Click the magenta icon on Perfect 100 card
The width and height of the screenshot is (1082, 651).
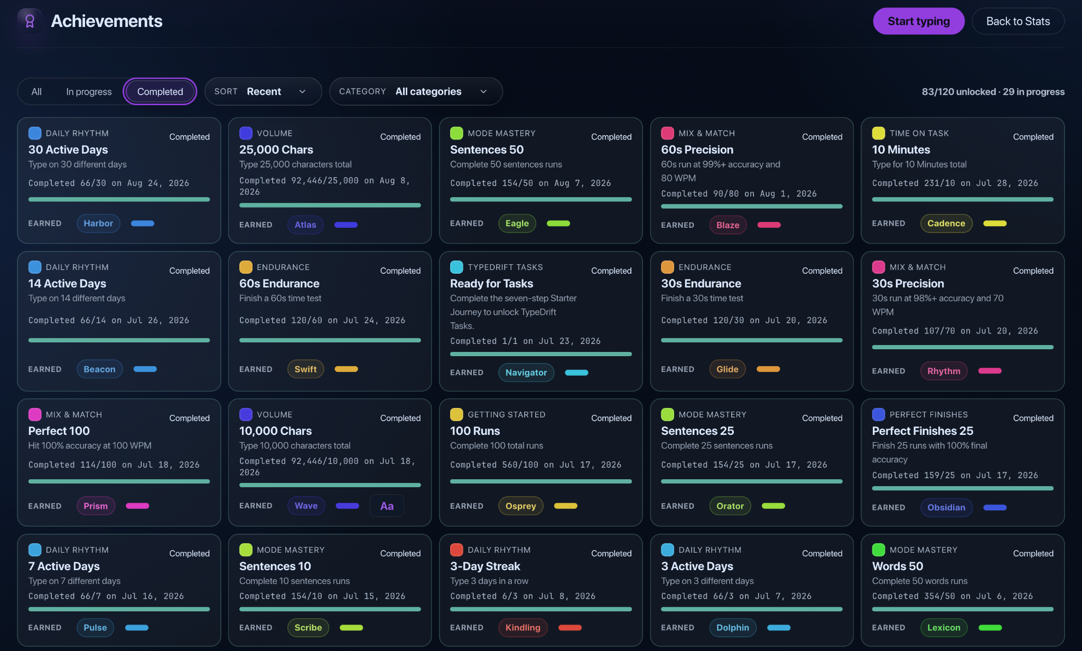tap(35, 414)
